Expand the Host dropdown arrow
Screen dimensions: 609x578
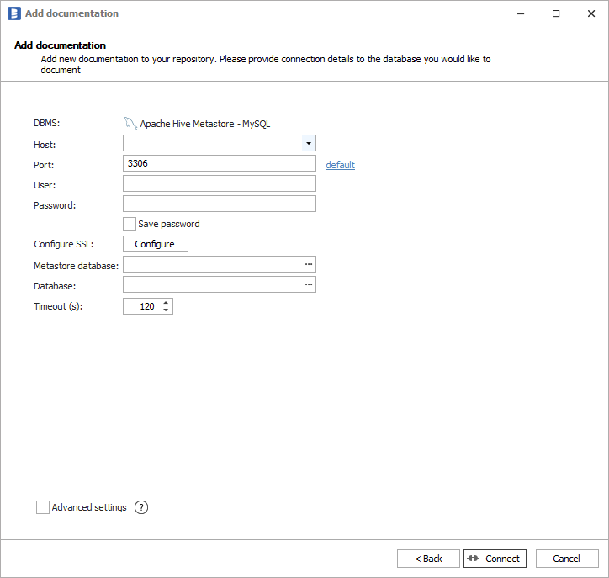(x=309, y=144)
